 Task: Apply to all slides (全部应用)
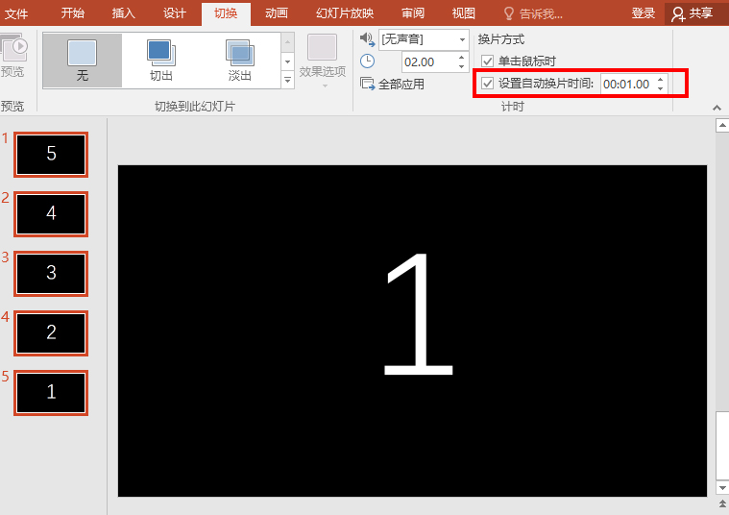click(392, 84)
